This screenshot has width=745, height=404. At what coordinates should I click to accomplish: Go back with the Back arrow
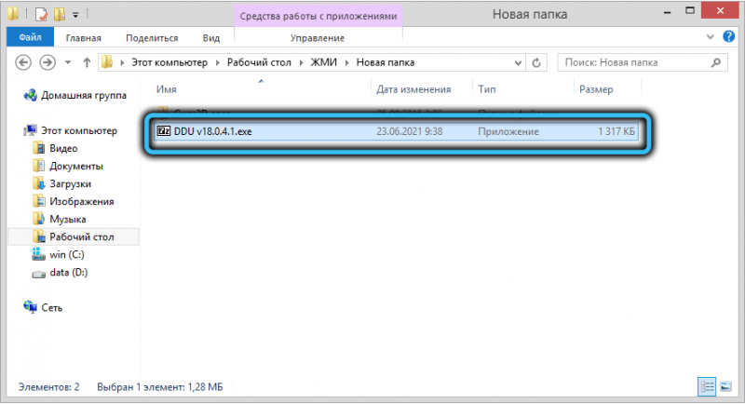tap(23, 62)
